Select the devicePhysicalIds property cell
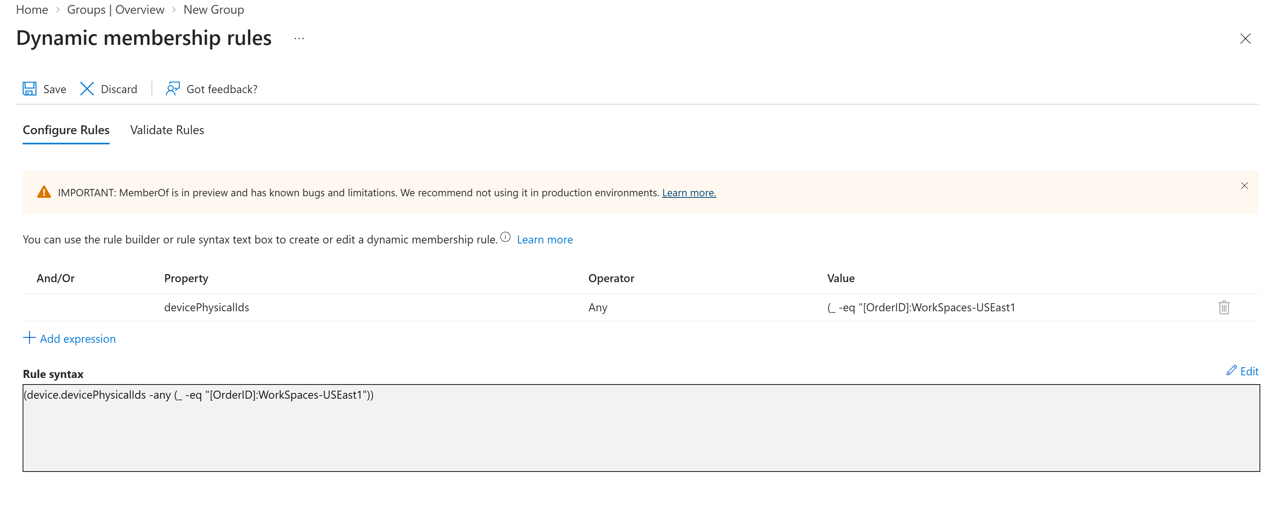Viewport: 1271px width, 511px height. coord(206,308)
